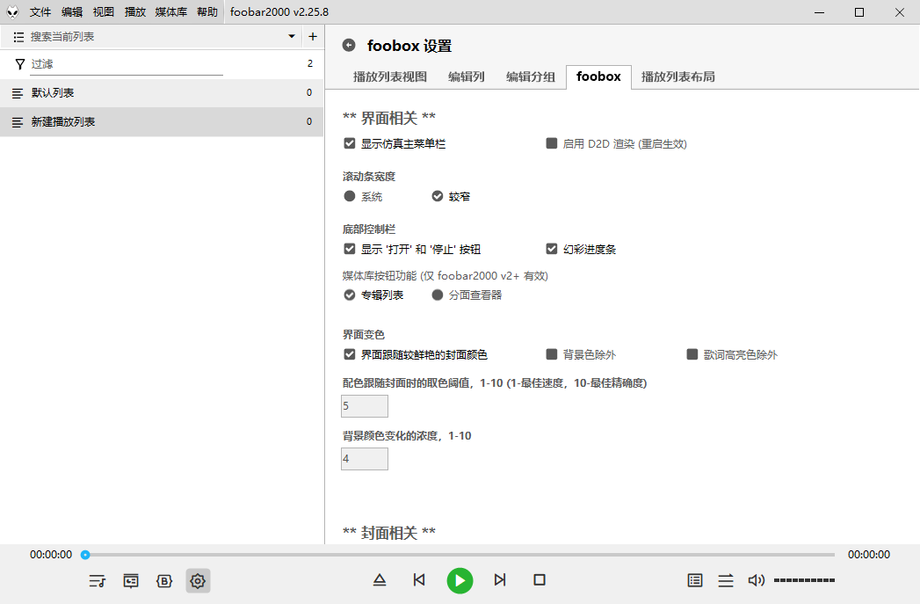Stop playback with the square button
The width and height of the screenshot is (920, 604).
540,580
